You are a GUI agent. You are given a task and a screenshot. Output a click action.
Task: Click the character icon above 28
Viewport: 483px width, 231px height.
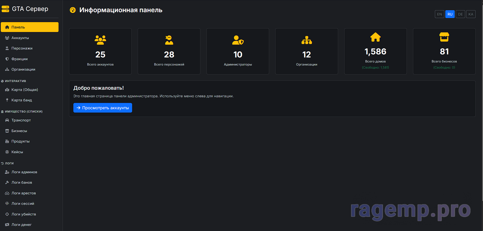point(169,40)
